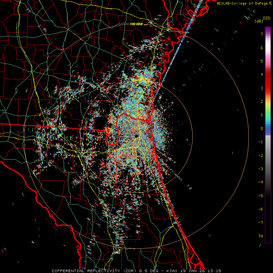The image size is (273, 273).
Task: Click the 1 value on the dB scale
Action: point(262,115)
